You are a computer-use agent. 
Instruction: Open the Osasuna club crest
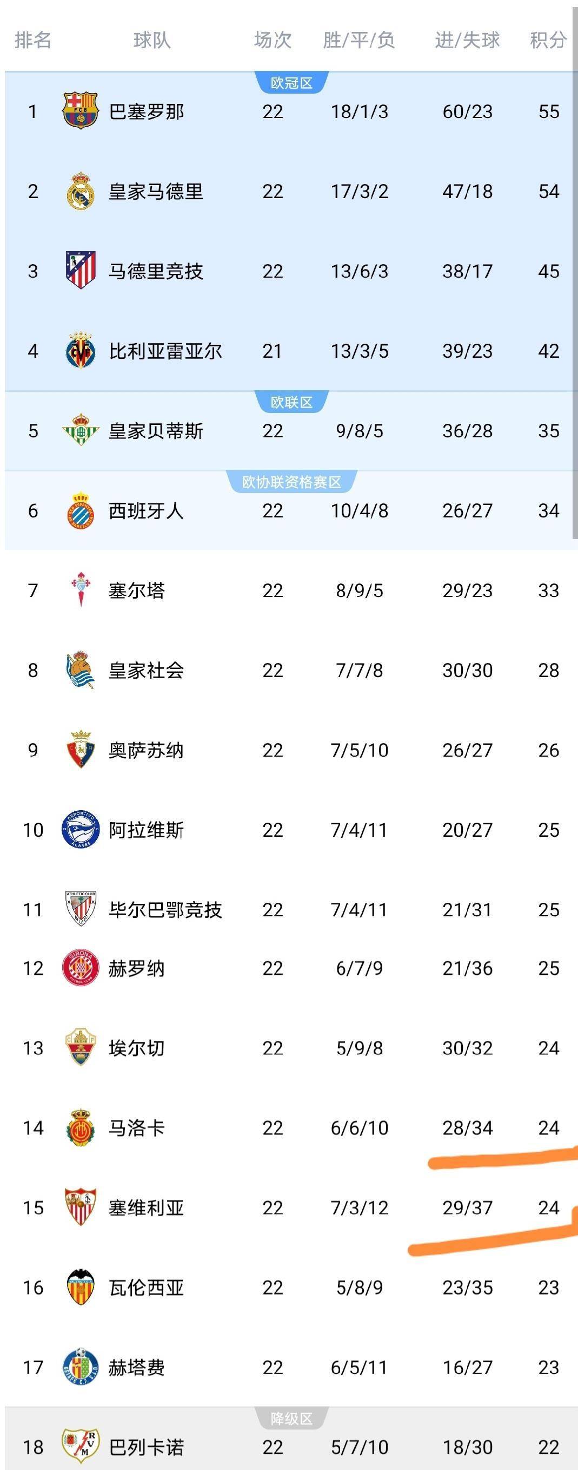81,750
